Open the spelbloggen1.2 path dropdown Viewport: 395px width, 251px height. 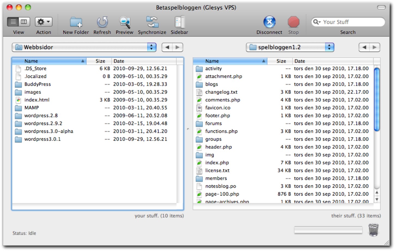(x=290, y=47)
